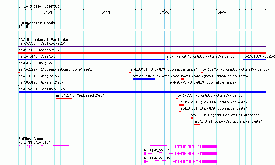This screenshot has width=275, height=165.
Task: Open the nsv831774 (Wong2007) label
Action: coord(37,63)
